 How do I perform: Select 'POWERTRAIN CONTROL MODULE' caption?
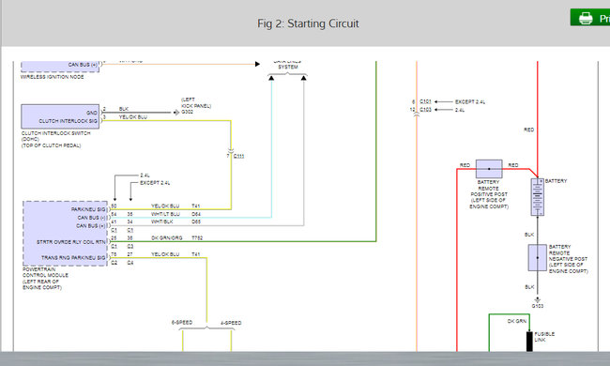tap(46, 272)
